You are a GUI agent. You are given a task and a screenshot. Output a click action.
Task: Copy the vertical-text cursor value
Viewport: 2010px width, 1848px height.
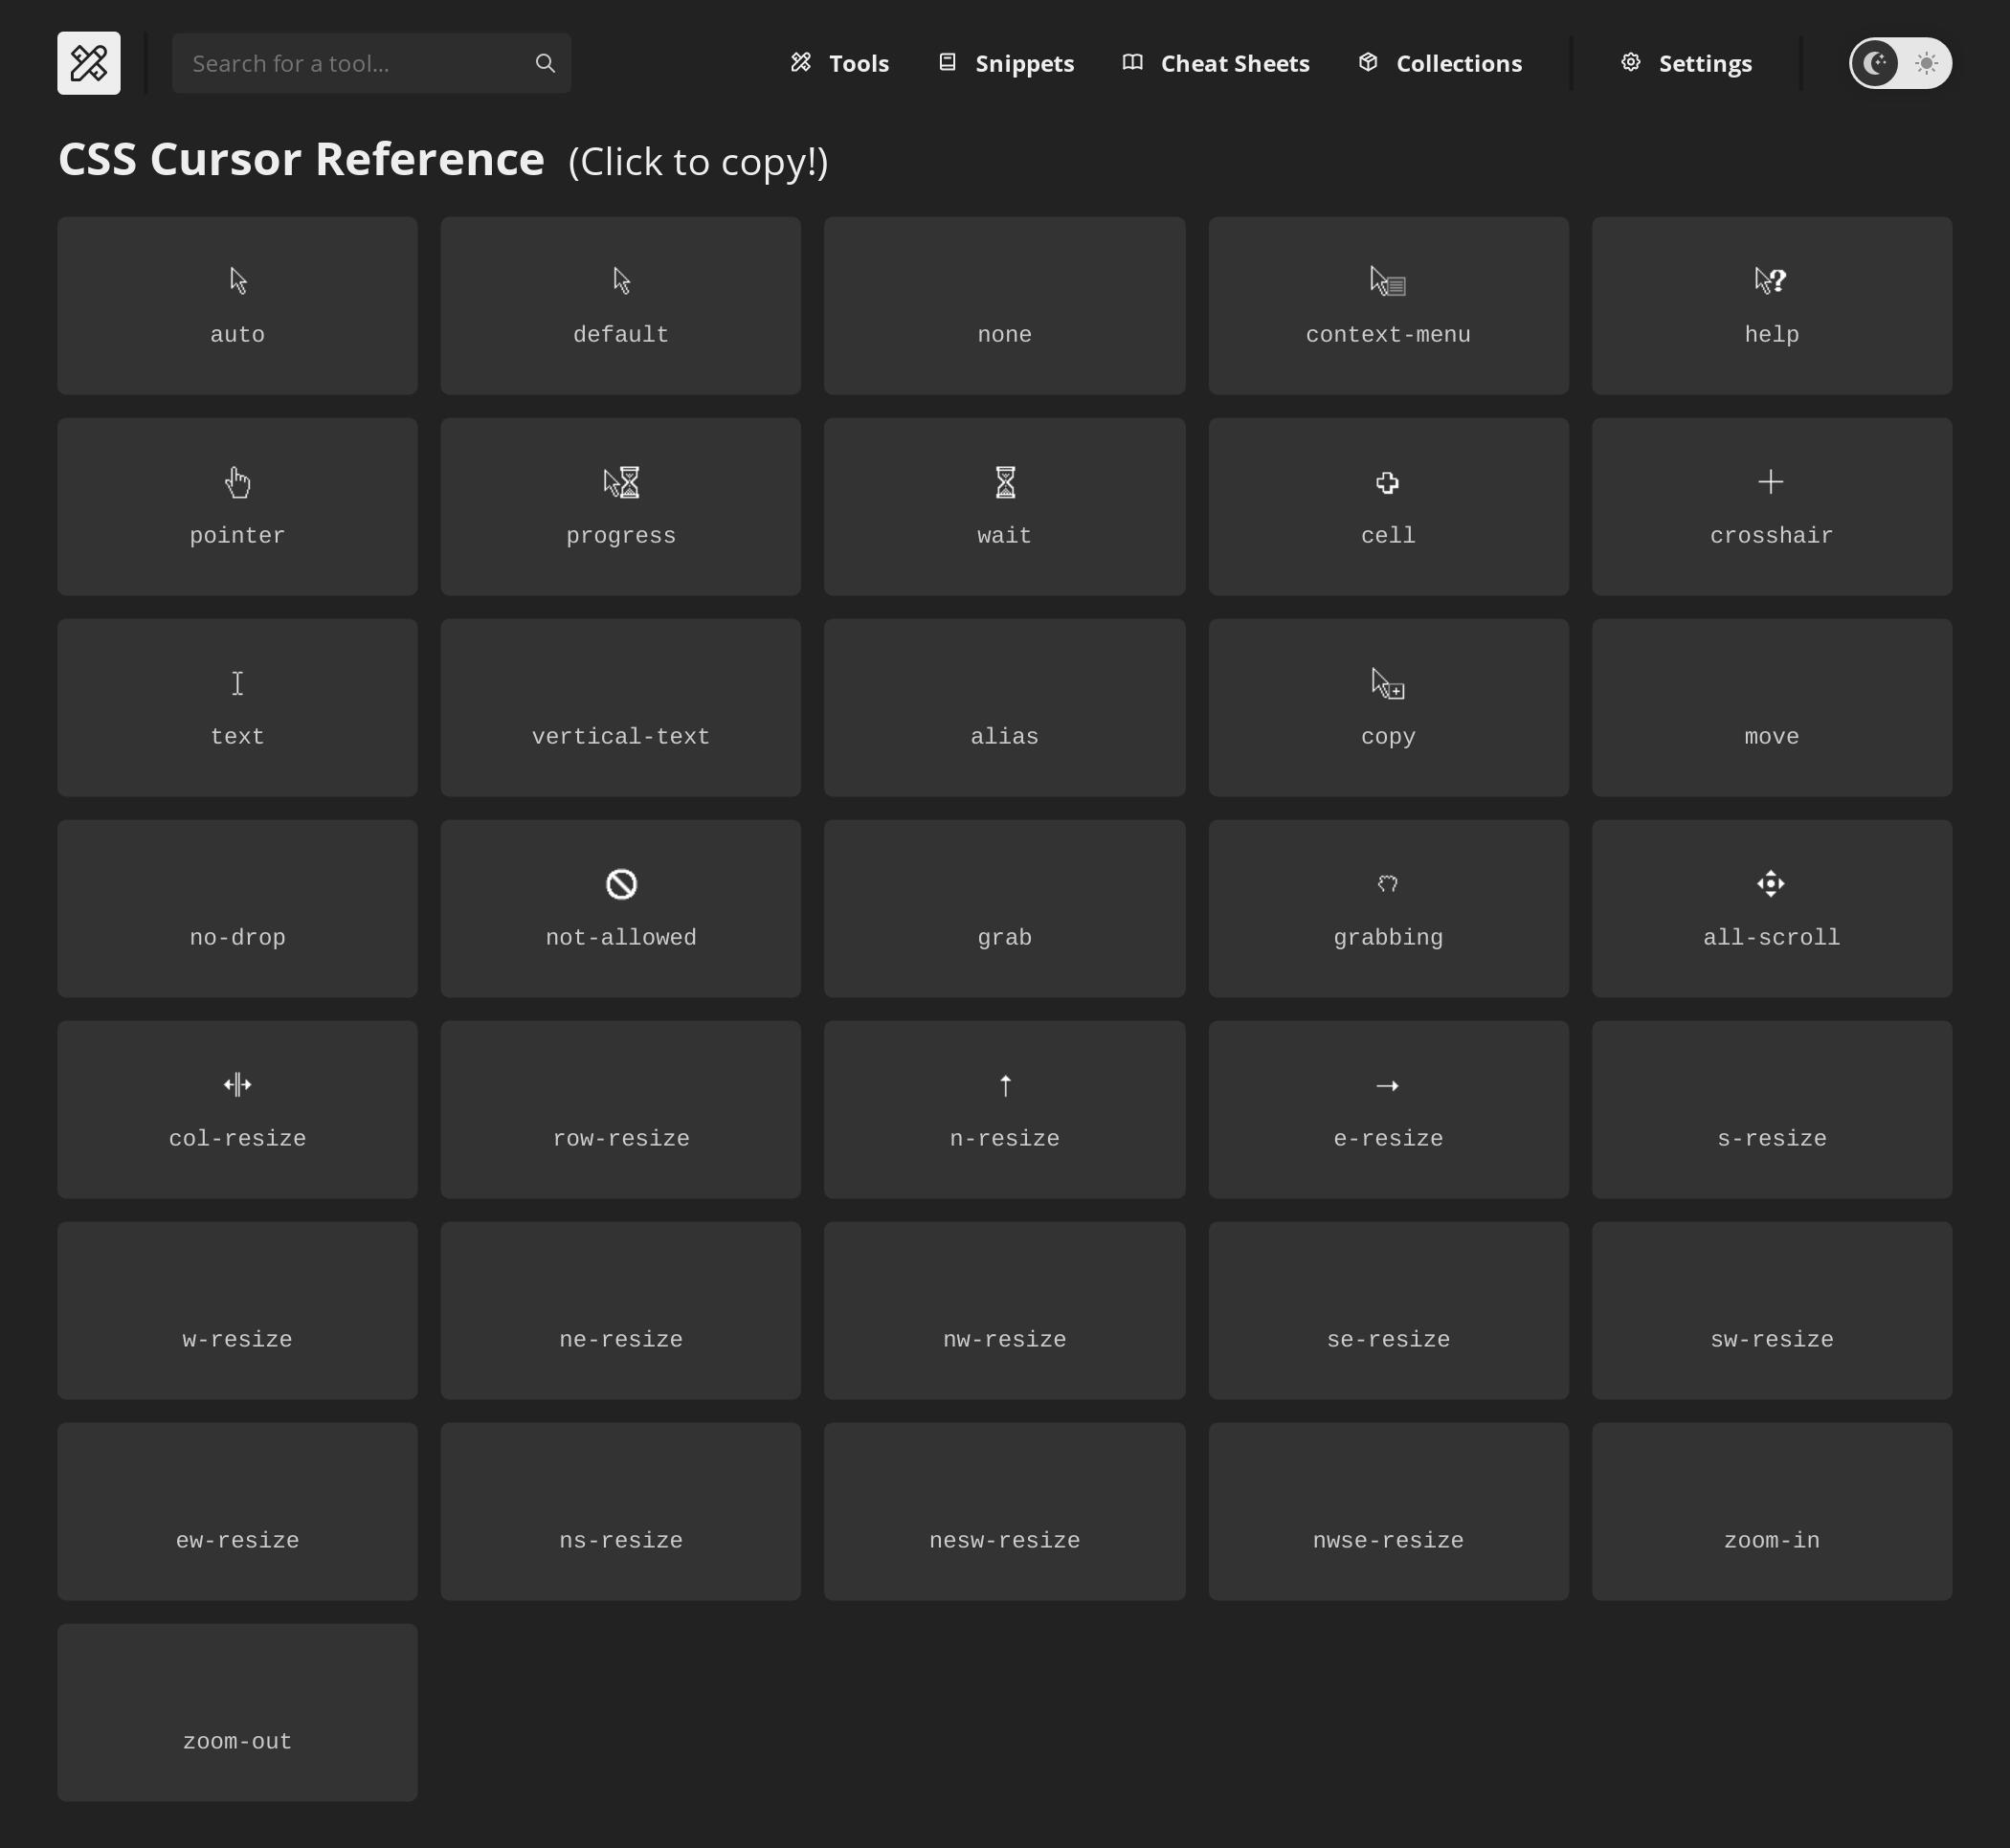click(620, 708)
